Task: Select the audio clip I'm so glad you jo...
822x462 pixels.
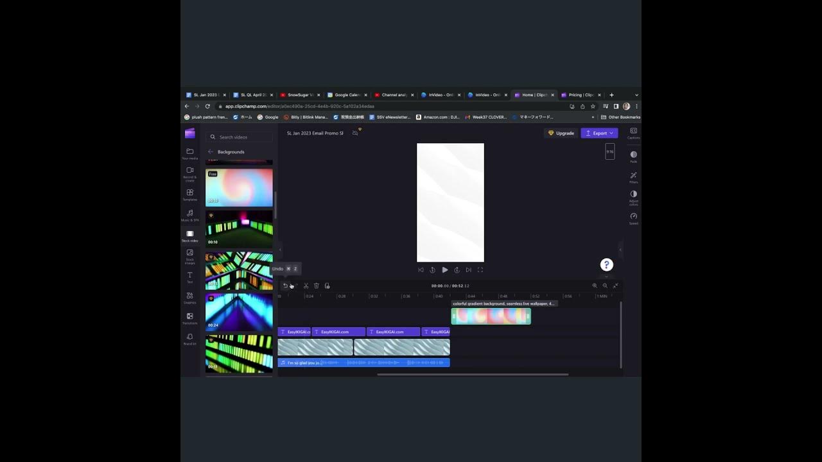Action: click(363, 363)
